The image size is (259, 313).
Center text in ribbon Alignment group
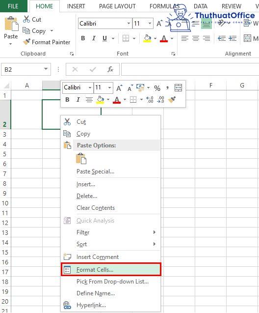coord(195,38)
